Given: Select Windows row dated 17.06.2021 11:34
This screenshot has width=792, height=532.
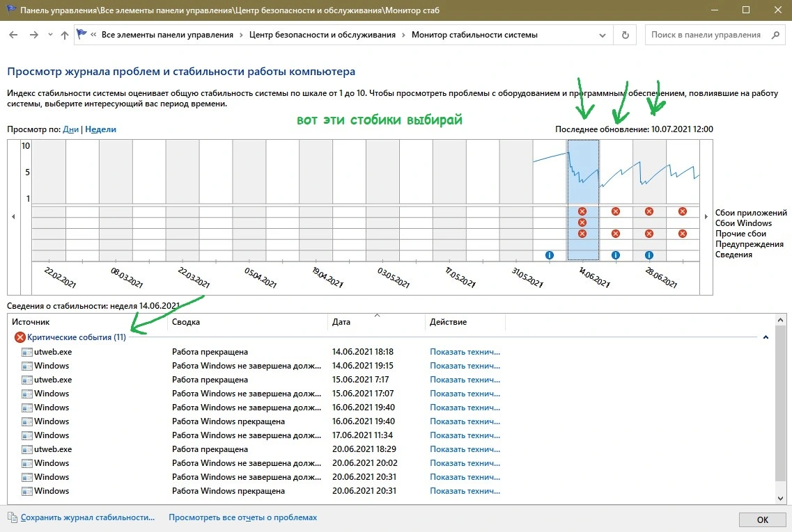Looking at the screenshot, I should [261, 435].
